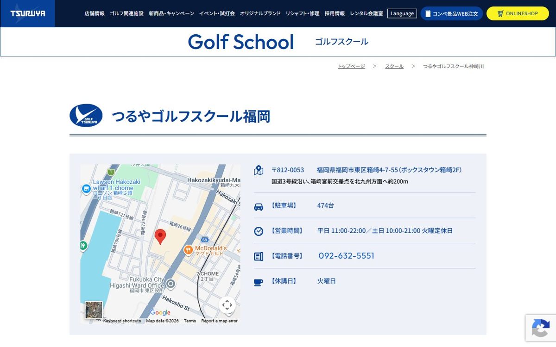Click the green marker at map's left edge

point(83,245)
